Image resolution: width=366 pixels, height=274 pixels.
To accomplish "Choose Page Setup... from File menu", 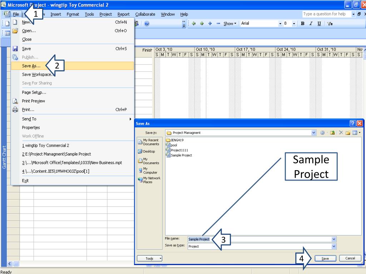I will pyautogui.click(x=72, y=92).
